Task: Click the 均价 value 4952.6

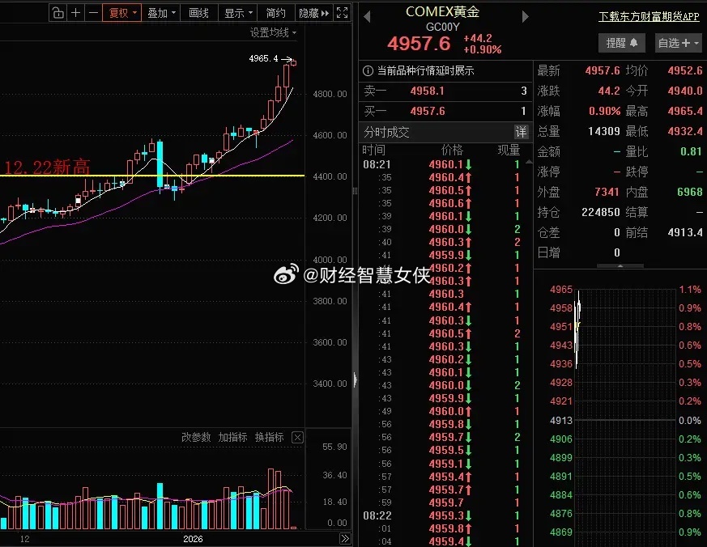Action: coord(685,70)
